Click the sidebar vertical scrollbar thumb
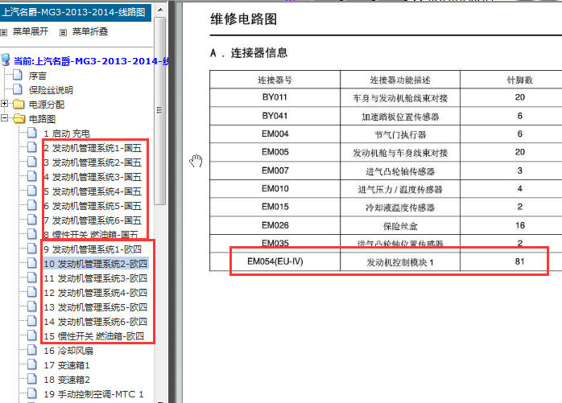Image resolution: width=562 pixels, height=403 pixels. pos(160,111)
